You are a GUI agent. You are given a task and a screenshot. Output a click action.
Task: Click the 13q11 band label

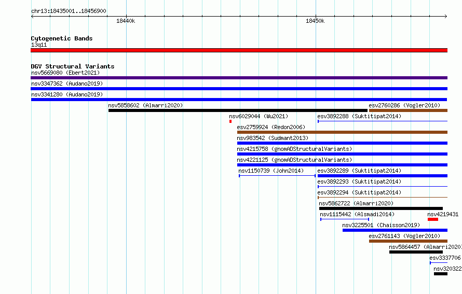[39, 45]
